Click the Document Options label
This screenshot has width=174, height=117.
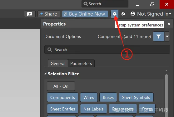click(x=62, y=36)
